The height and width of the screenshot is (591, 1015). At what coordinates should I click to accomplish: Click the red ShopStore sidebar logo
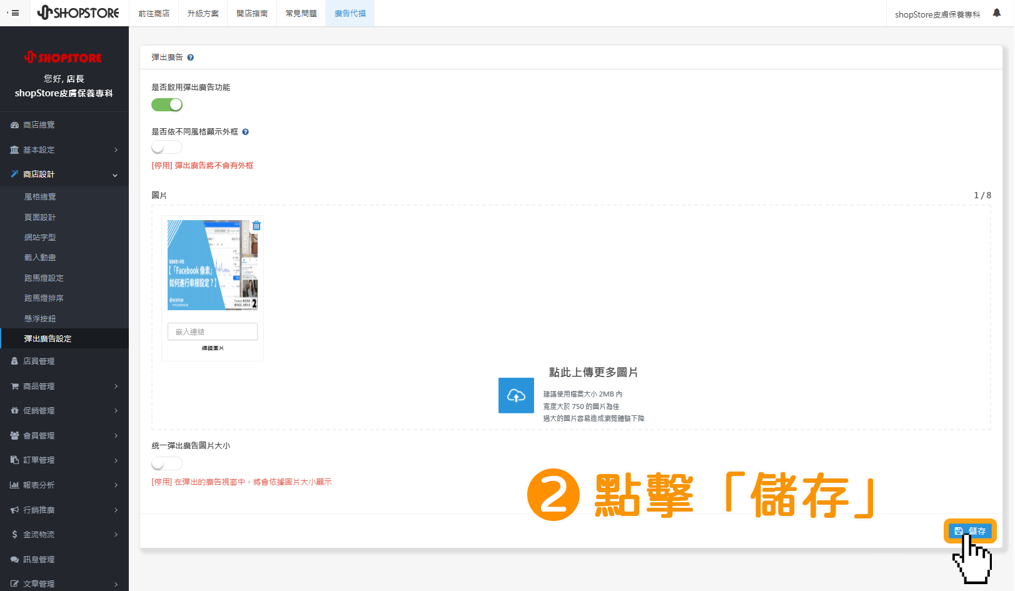[63, 58]
